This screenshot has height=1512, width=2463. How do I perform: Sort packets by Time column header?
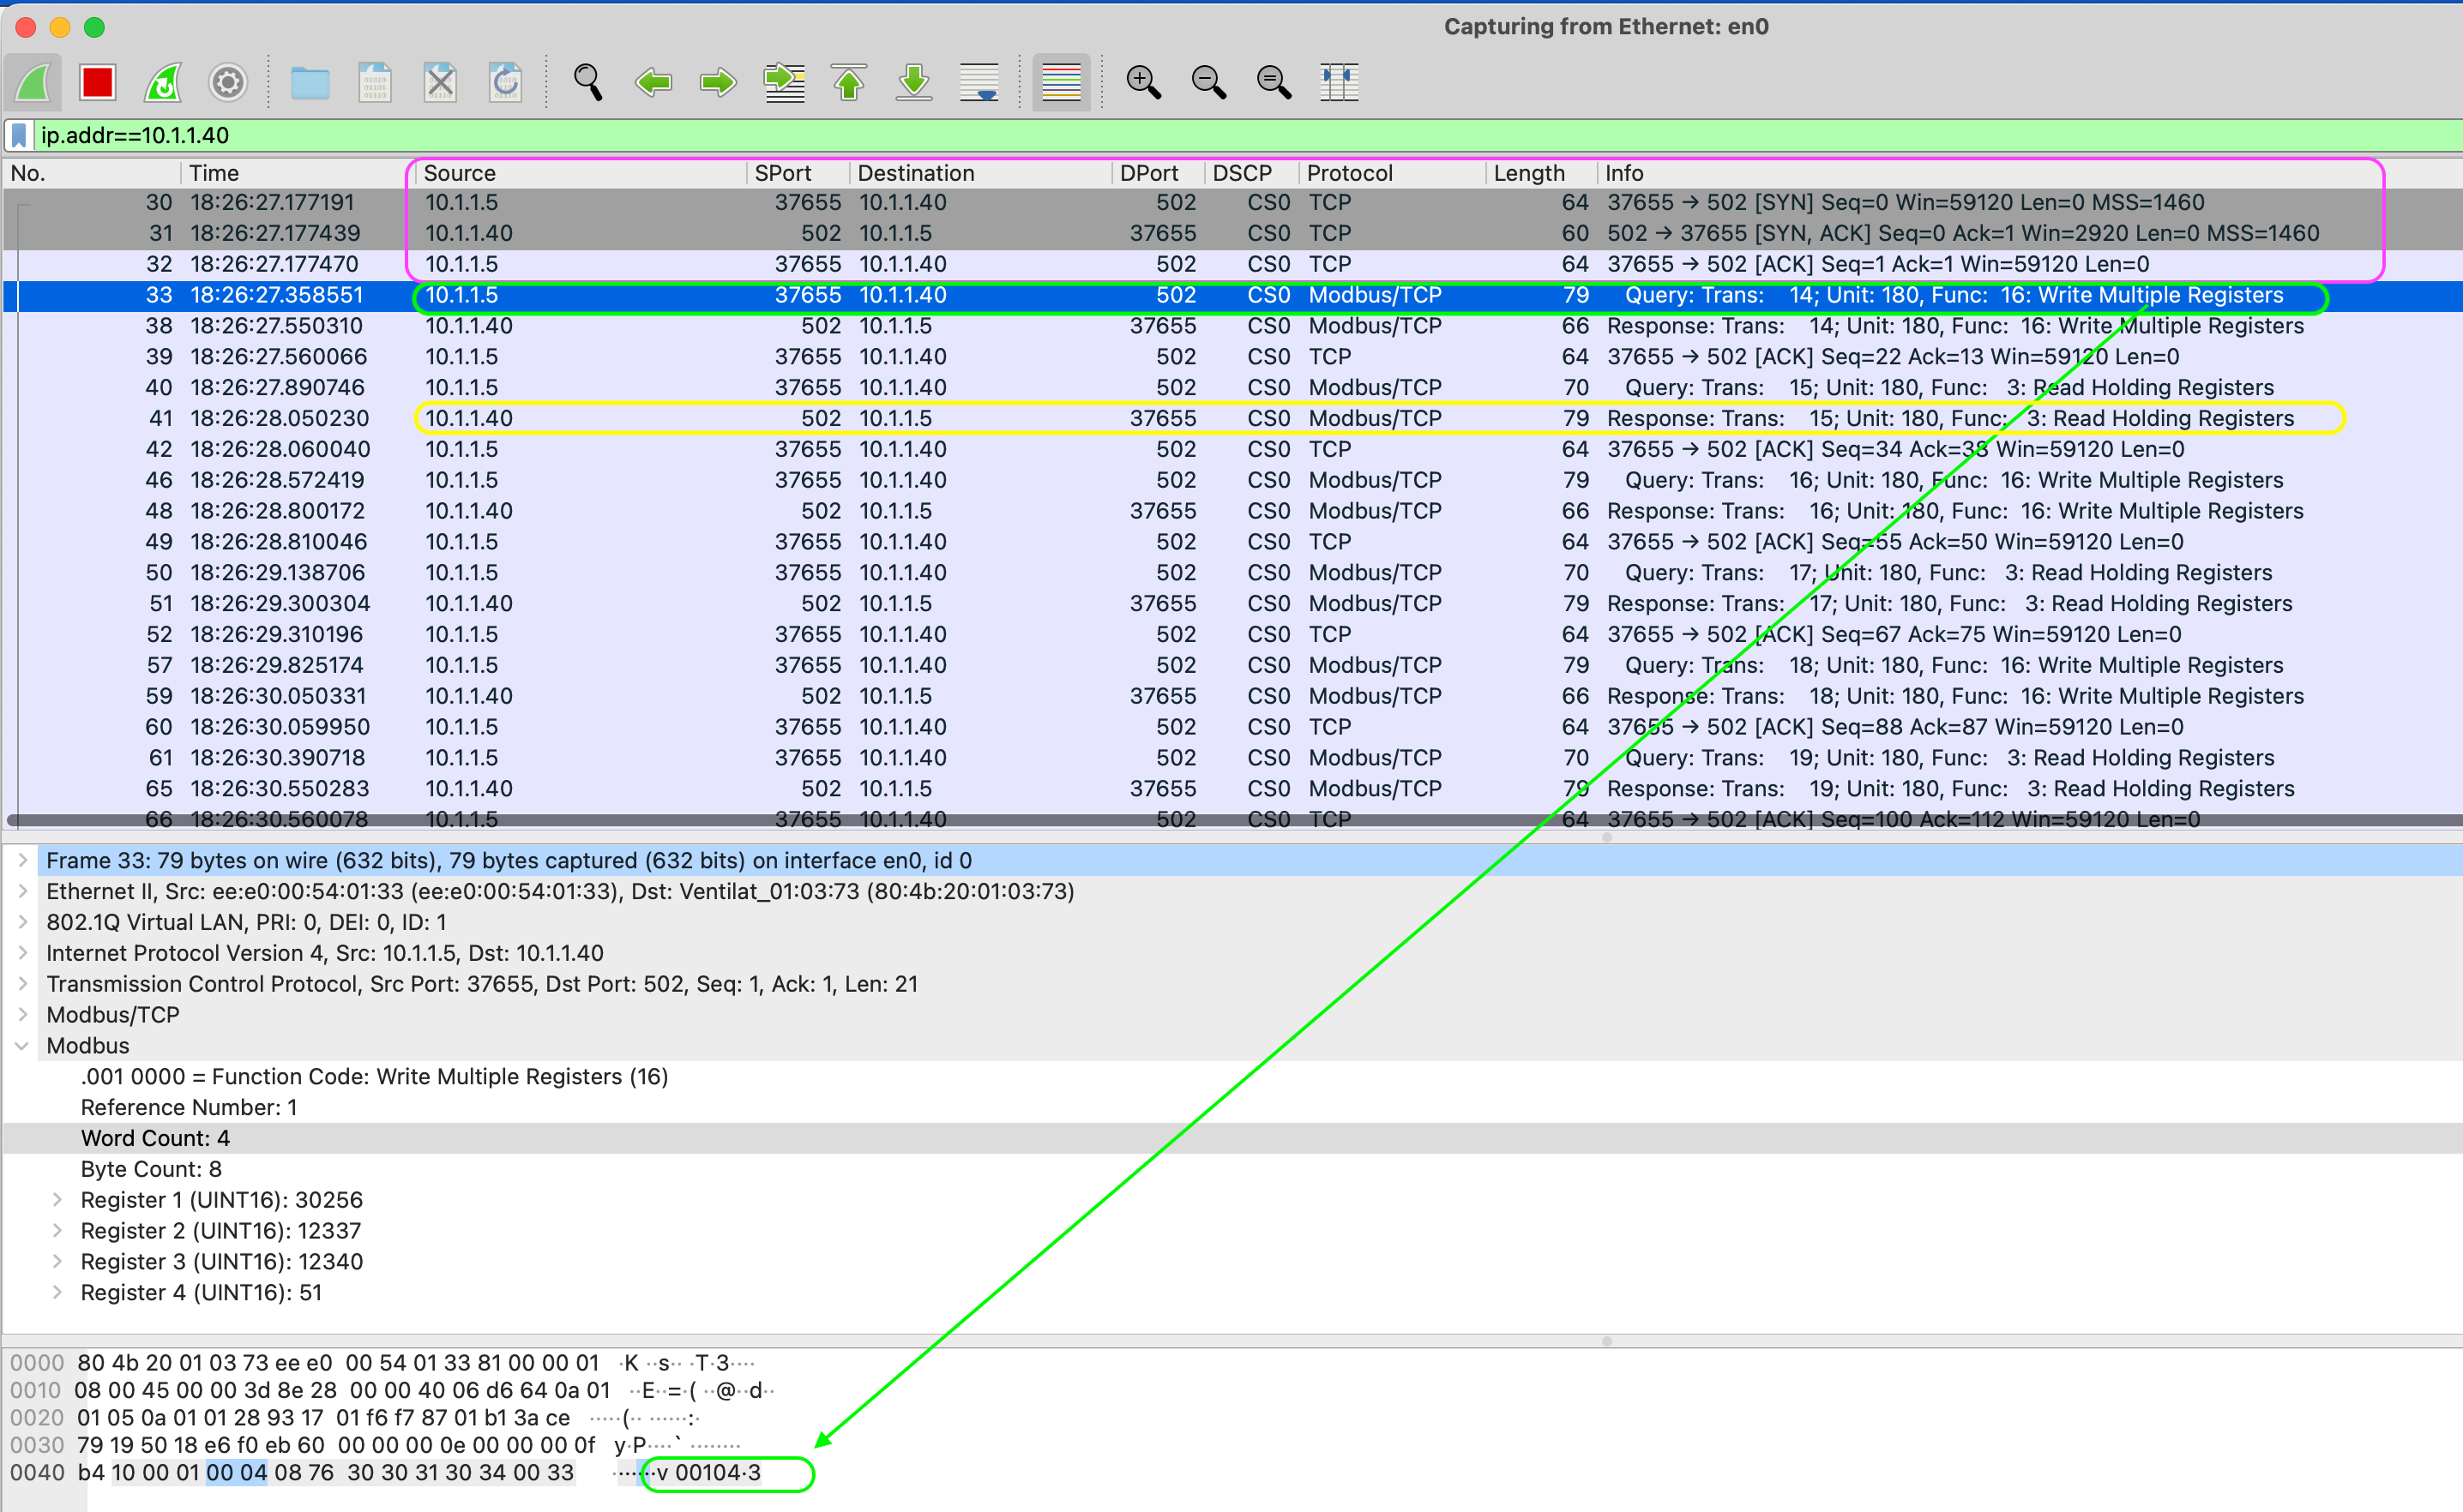[x=214, y=173]
